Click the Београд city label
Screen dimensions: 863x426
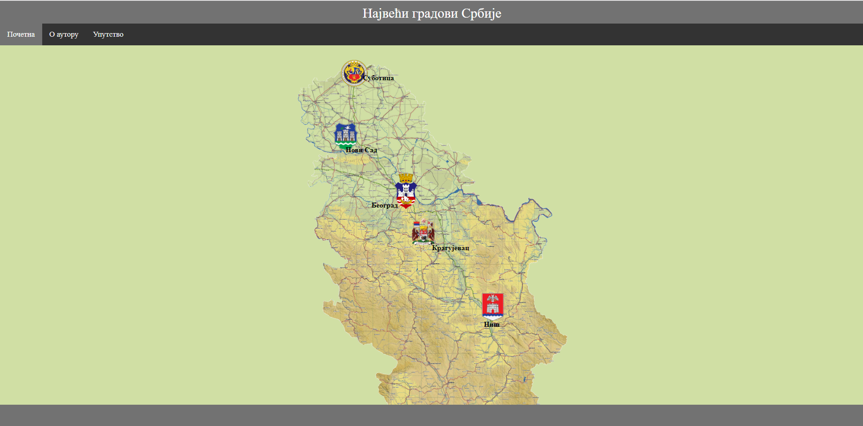tap(385, 205)
